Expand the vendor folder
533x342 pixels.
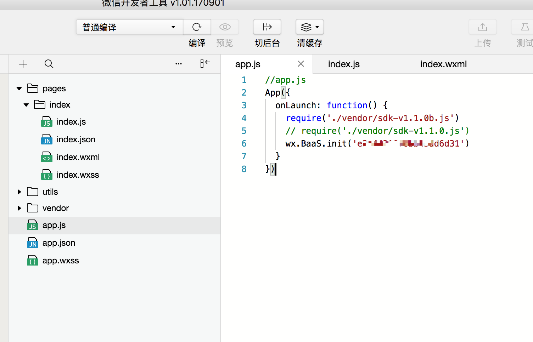pos(19,208)
